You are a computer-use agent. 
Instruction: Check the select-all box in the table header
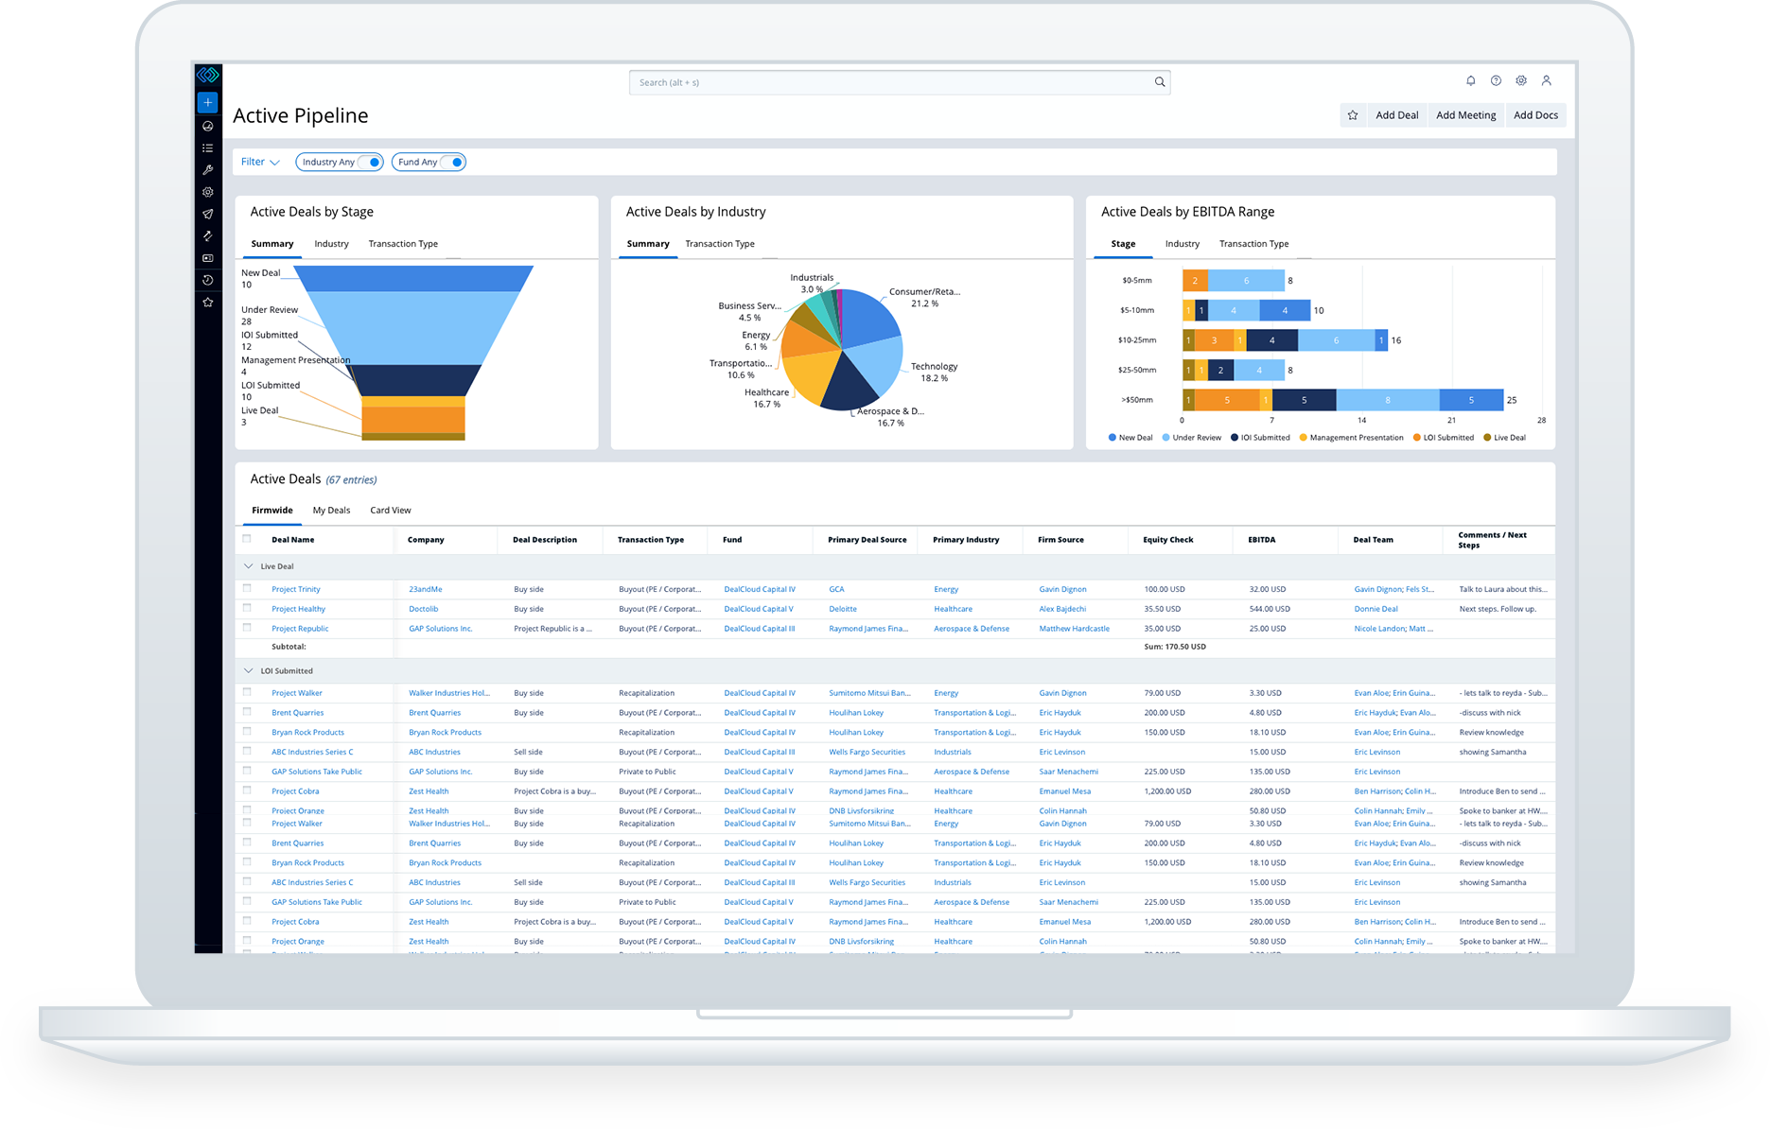click(246, 539)
